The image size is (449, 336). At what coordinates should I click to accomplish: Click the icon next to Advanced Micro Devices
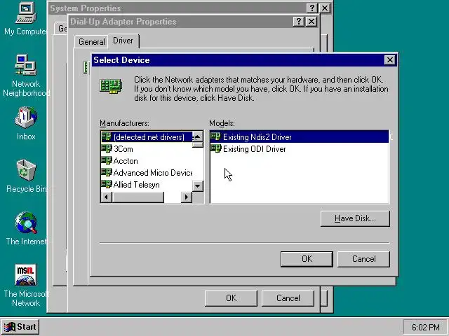tap(107, 173)
